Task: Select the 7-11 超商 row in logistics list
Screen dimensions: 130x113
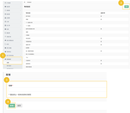Action: [76, 26]
